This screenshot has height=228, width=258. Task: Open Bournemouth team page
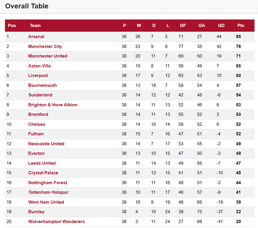pos(42,85)
